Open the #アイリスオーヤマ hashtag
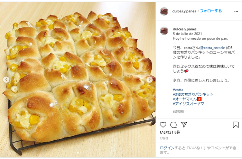 click(x=188, y=104)
